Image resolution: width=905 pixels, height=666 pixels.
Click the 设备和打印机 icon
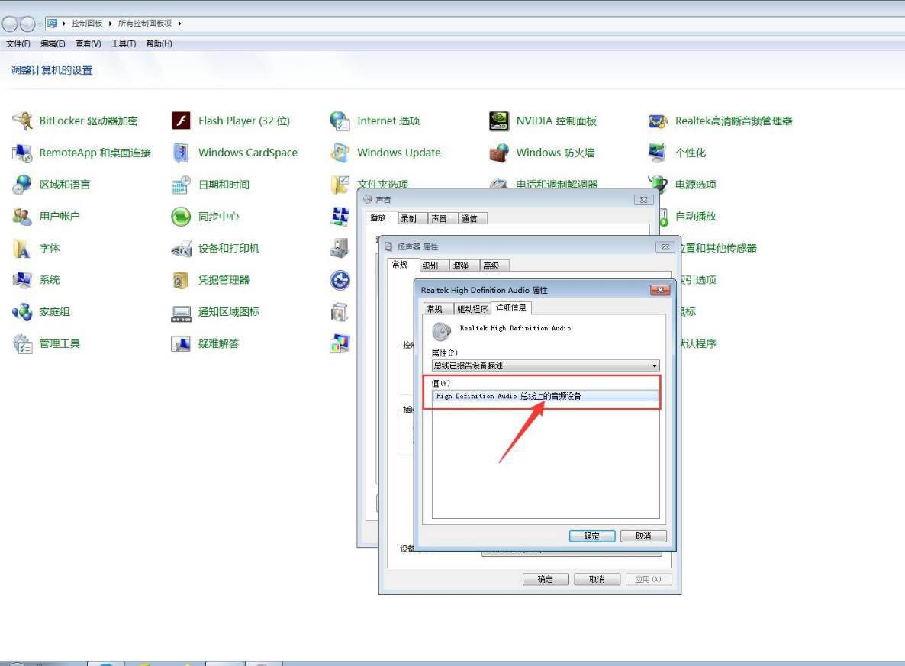coord(181,248)
